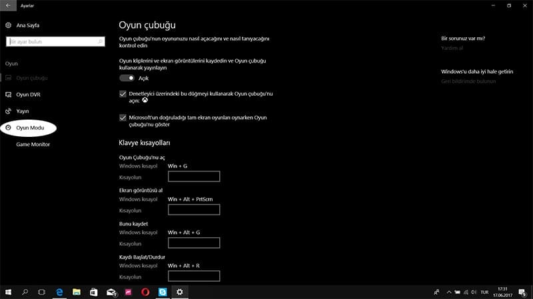Open the Geri bildirimde bulunun feedback link
The image size is (533, 299).
468,81
